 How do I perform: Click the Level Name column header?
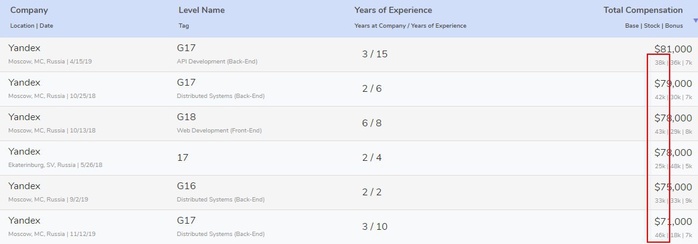click(202, 10)
